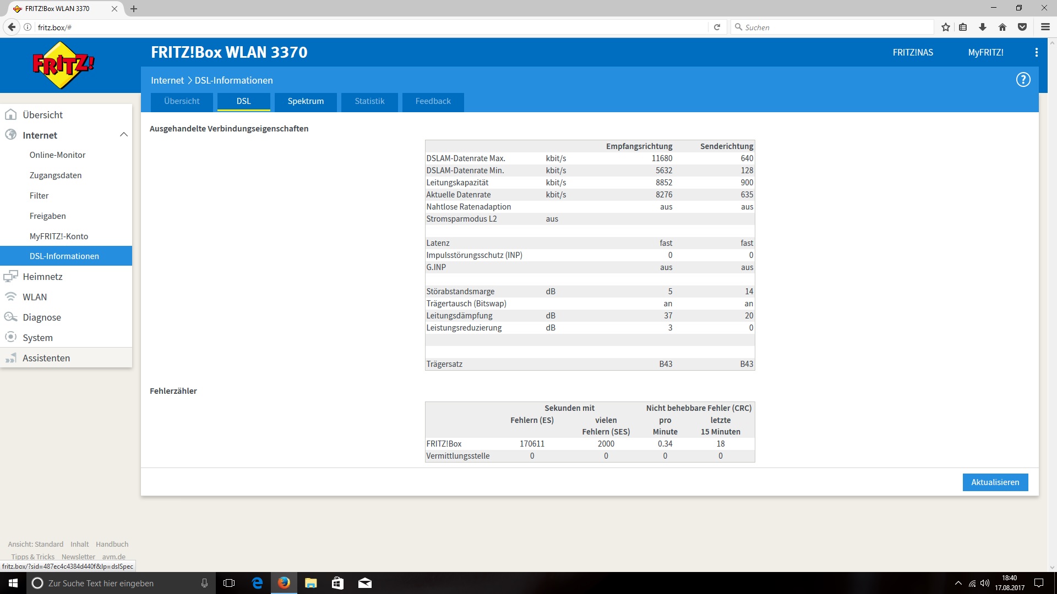Open Firefox hamburger menu
Screen dimensions: 1057x594
click(1045, 27)
